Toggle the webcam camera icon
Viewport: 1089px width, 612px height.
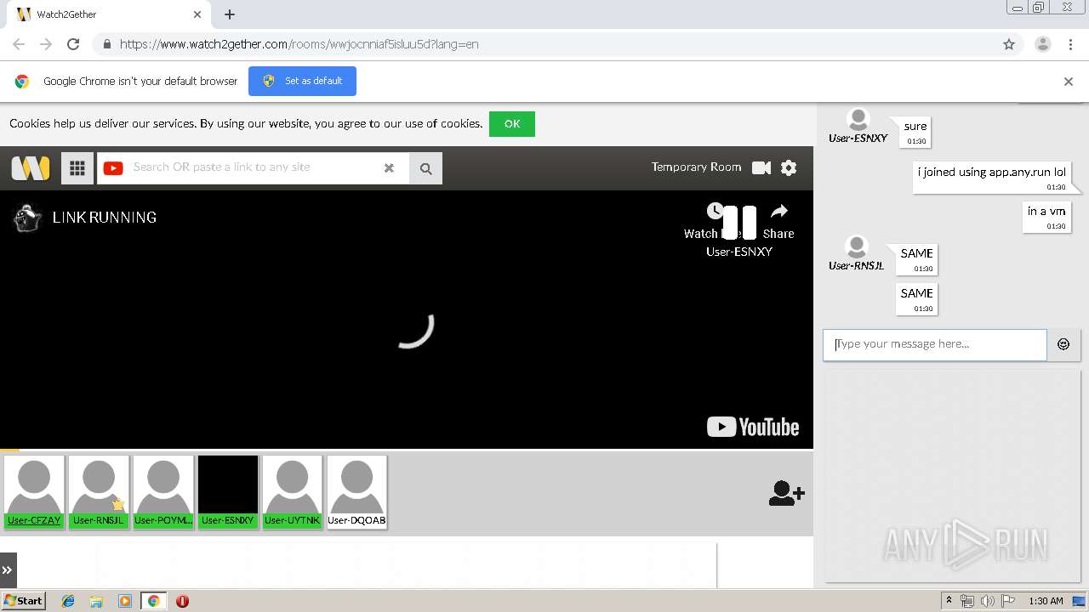point(761,168)
